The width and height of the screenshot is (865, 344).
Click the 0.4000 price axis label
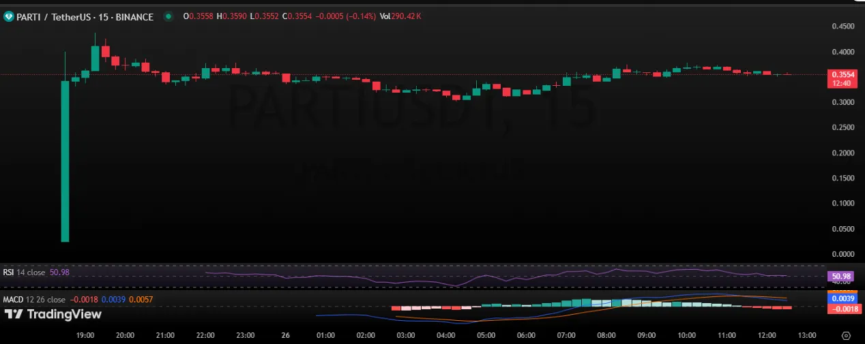pyautogui.click(x=842, y=52)
